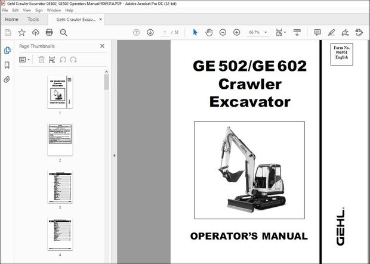Image resolution: width=370 pixels, height=264 pixels.
Task: Click the vertical GEHL logo
Action: pos(341,226)
